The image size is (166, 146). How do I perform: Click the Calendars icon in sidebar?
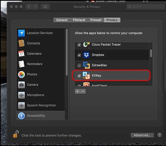[21, 53]
